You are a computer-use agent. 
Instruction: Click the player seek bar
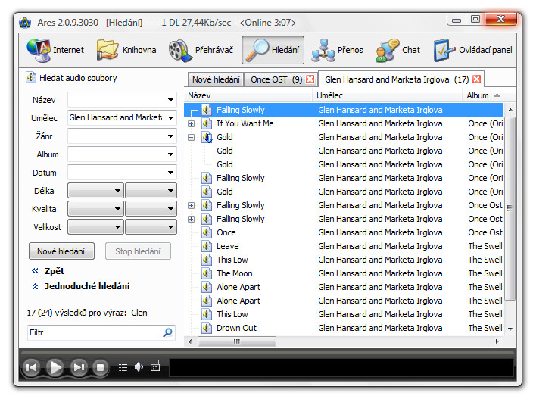click(267, 353)
